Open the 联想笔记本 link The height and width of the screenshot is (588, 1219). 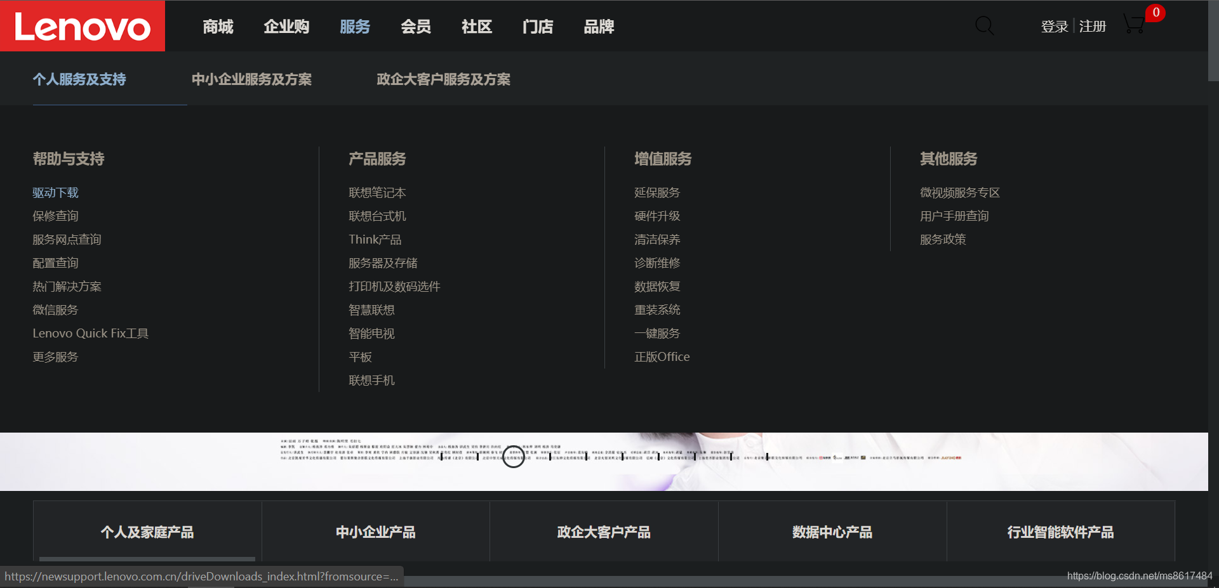(377, 193)
